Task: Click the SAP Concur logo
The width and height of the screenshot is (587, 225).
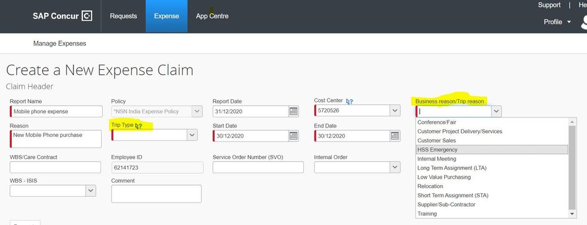Action: click(62, 16)
